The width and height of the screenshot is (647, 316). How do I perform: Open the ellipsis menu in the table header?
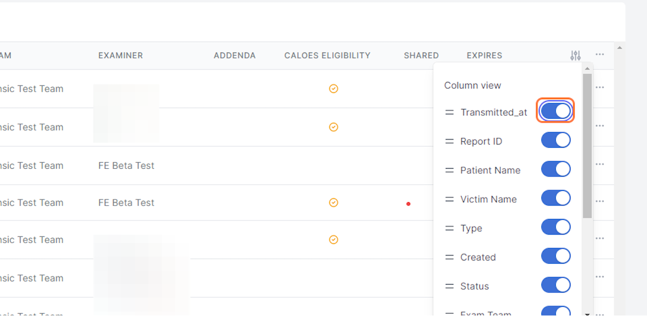point(600,54)
